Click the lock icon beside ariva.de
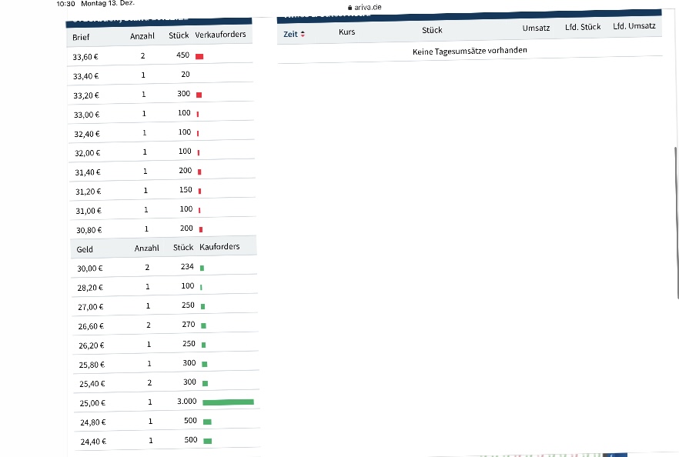The width and height of the screenshot is (679, 457). click(x=350, y=7)
